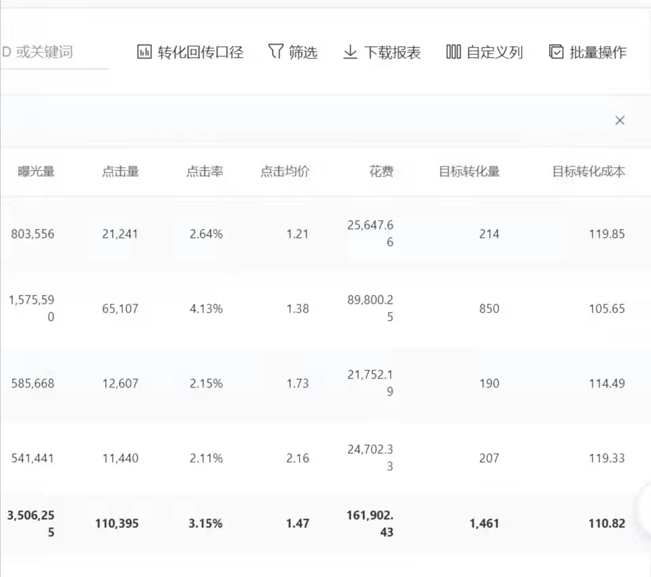Sort by 花费 column header
Screen dimensions: 651x577
click(381, 171)
